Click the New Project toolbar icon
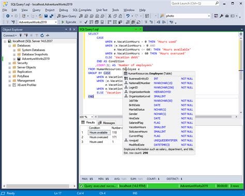 pos(24,16)
